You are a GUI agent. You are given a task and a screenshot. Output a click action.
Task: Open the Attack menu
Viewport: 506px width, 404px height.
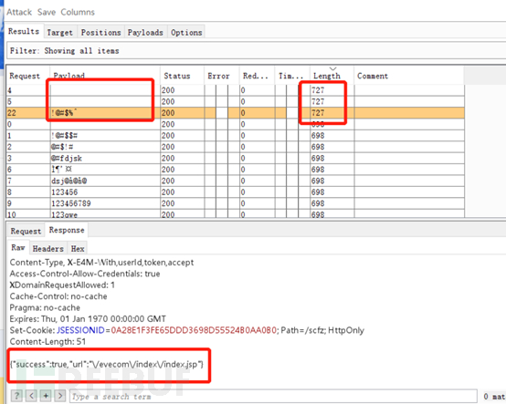tap(19, 12)
